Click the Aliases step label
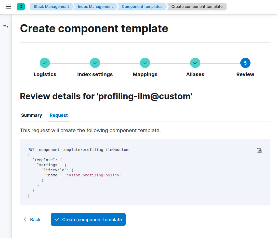277x238 pixels. tap(195, 74)
